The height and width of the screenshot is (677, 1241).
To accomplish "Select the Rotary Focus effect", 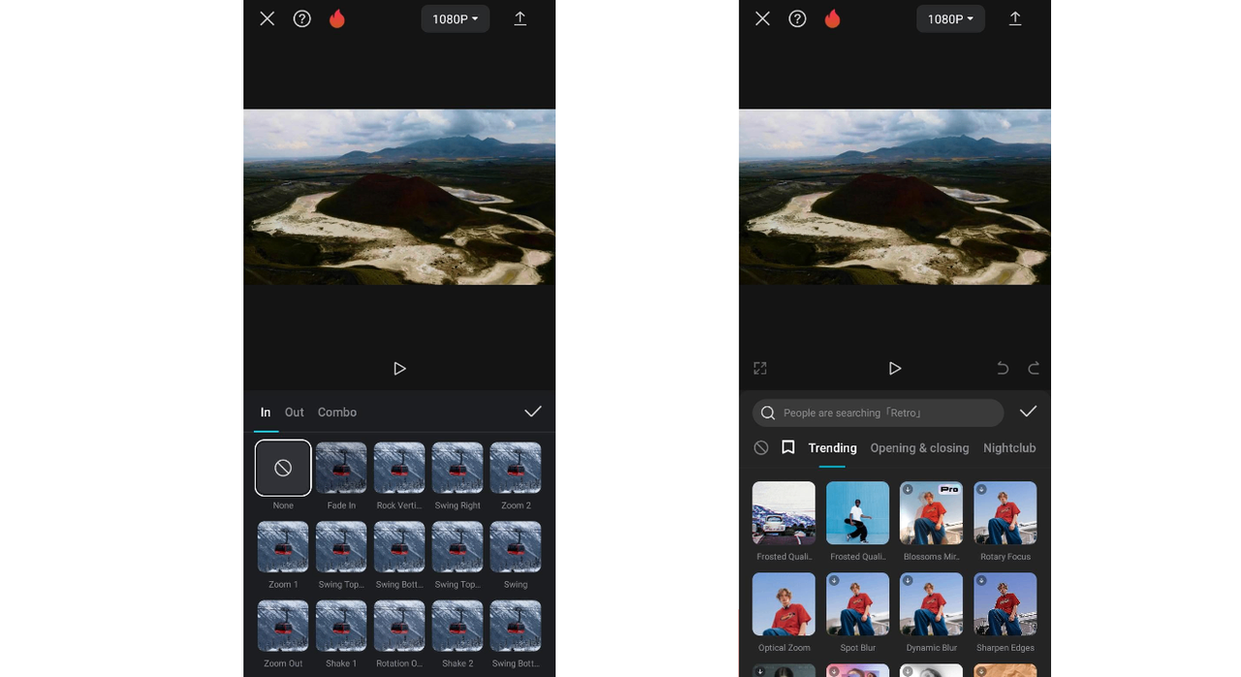I will pyautogui.click(x=1005, y=513).
